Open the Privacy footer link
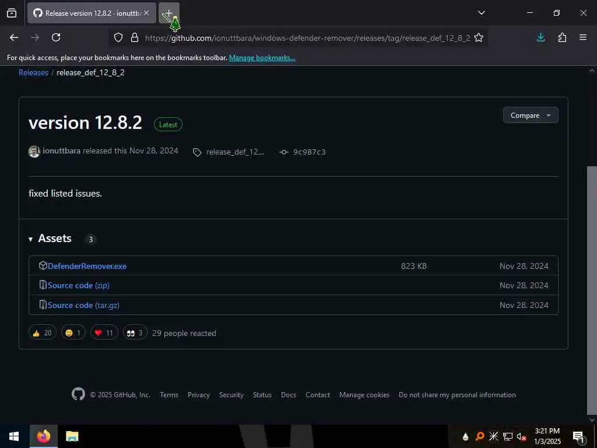This screenshot has width=597, height=448. (x=198, y=395)
